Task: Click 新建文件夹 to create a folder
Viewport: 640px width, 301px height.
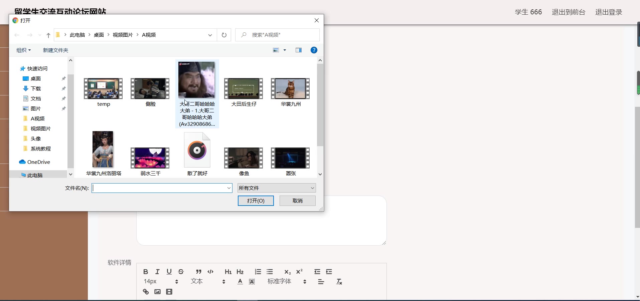Action: 55,50
